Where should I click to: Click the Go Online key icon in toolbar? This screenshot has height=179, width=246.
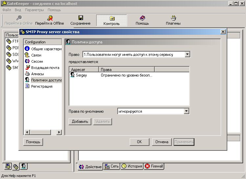pos(19,18)
